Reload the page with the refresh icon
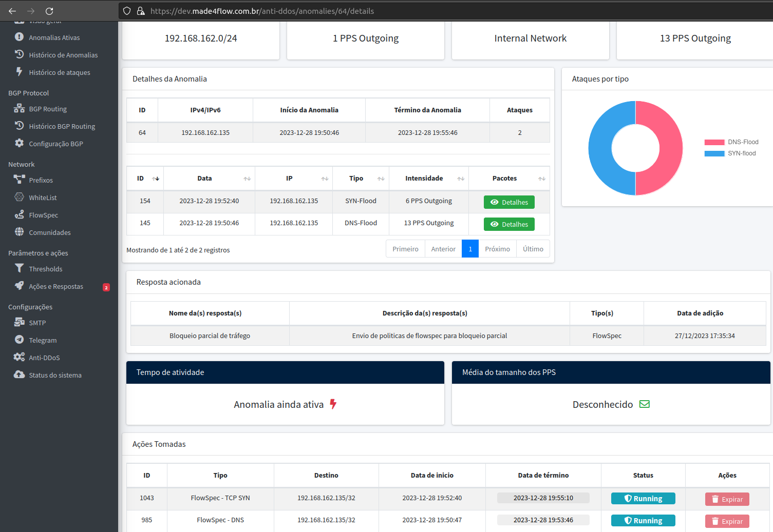The height and width of the screenshot is (532, 773). tap(49, 11)
